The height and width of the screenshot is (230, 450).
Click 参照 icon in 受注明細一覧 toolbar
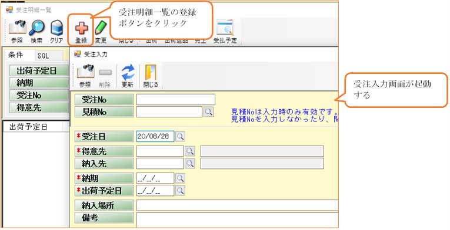pyautogui.click(x=17, y=28)
